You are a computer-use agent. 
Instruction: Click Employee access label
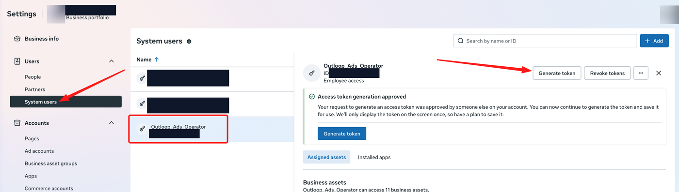click(344, 81)
